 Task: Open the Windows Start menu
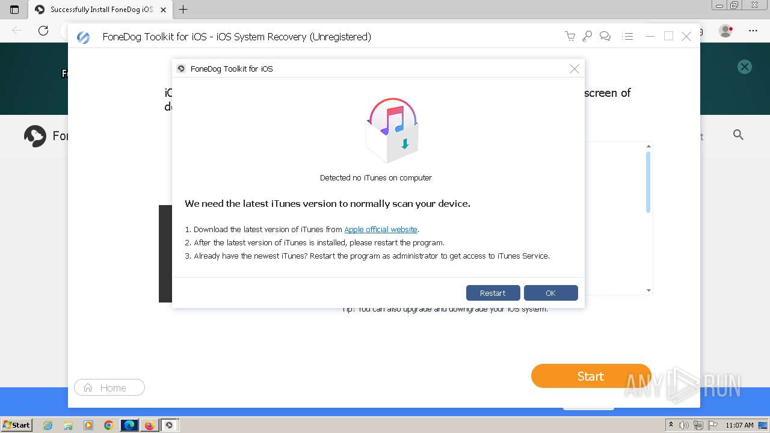[16, 425]
